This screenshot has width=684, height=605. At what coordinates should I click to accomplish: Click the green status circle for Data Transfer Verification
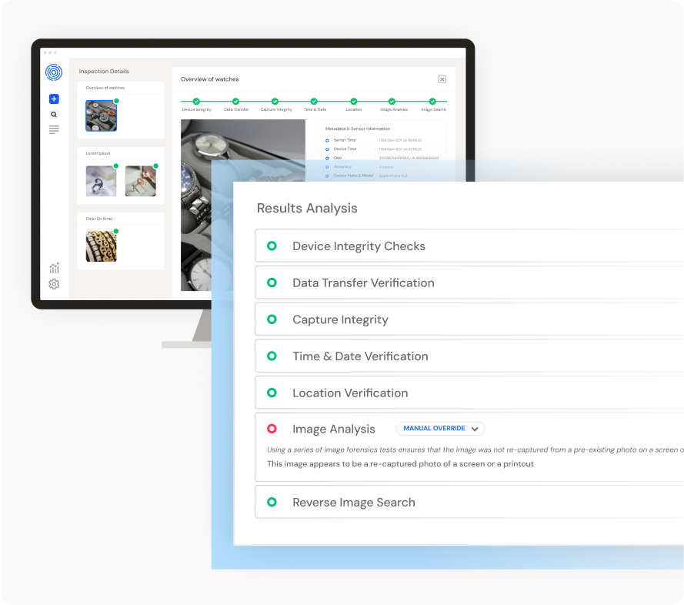coord(272,282)
